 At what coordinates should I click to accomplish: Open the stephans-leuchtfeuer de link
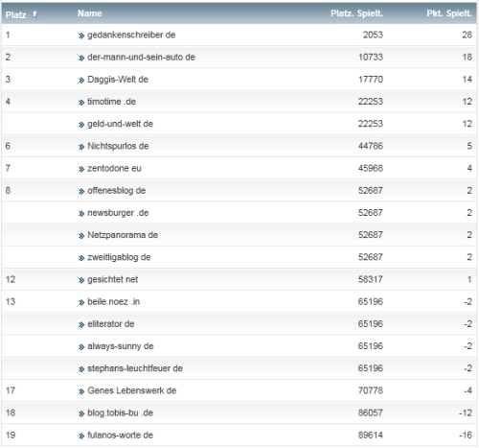[135, 368]
